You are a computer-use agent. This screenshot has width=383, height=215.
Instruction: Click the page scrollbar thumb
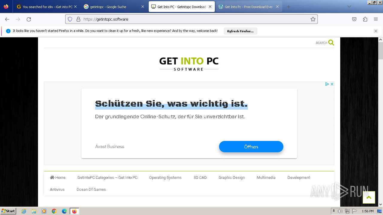(381, 50)
